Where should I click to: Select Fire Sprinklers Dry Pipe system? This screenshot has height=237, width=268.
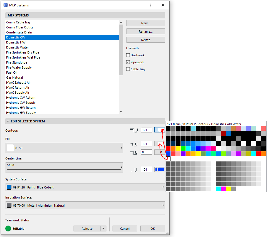point(62,52)
